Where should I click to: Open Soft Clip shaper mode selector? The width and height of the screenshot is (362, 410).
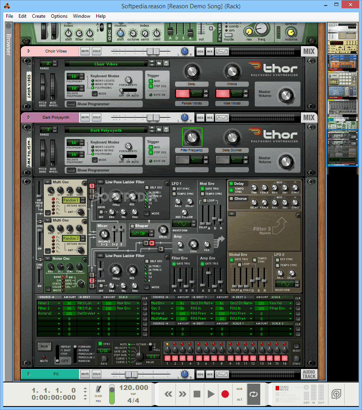tap(142, 233)
